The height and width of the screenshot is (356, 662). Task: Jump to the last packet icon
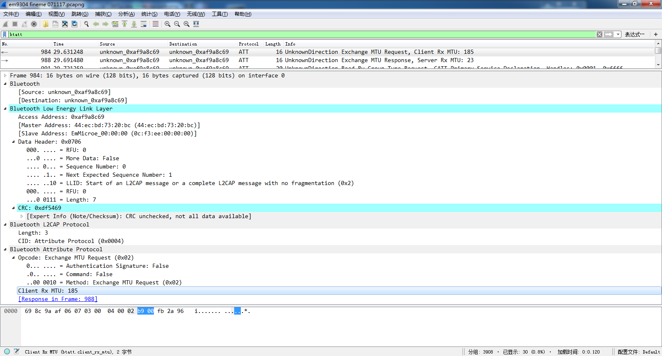tap(134, 24)
